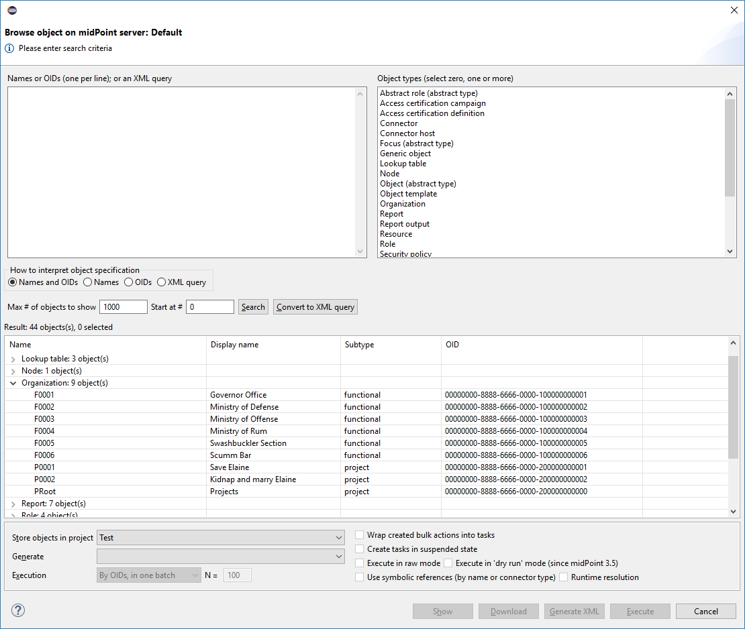The height and width of the screenshot is (629, 745).
Task: Expand the Lookup table results group
Action: click(13, 359)
